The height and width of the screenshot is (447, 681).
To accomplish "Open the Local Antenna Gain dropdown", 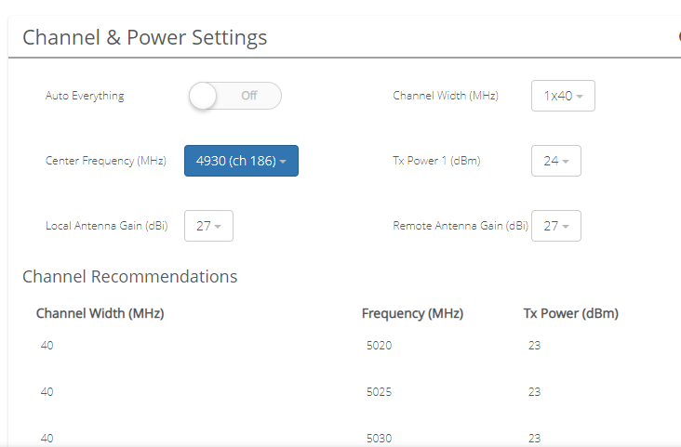I will (208, 226).
